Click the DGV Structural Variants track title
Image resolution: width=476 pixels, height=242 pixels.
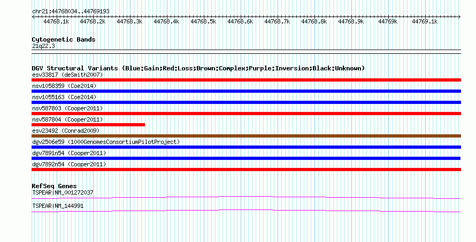coord(198,68)
